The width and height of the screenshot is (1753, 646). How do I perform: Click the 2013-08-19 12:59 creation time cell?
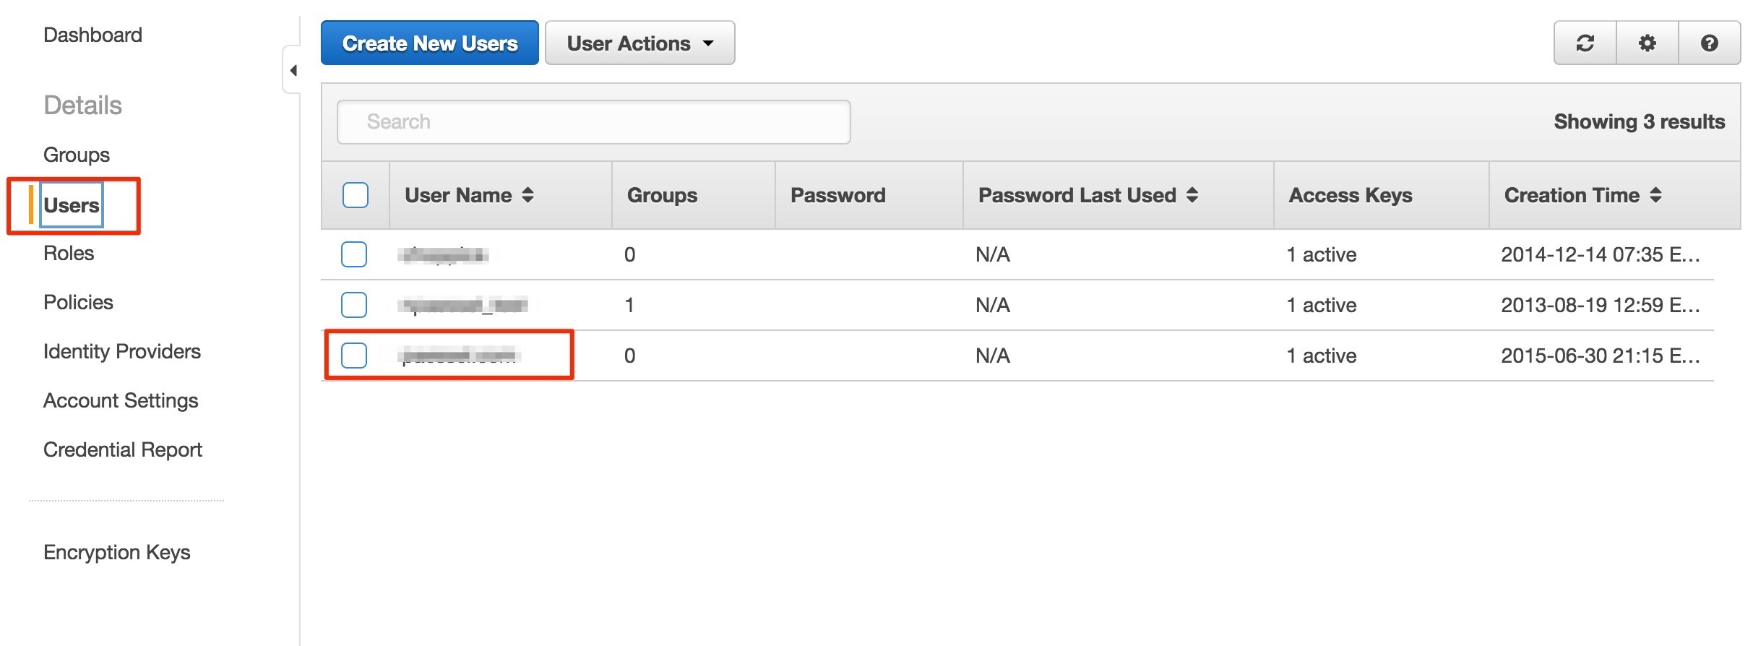tap(1601, 305)
